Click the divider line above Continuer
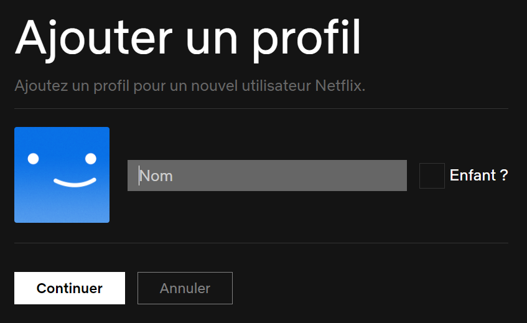This screenshot has width=527, height=323. [x=261, y=243]
